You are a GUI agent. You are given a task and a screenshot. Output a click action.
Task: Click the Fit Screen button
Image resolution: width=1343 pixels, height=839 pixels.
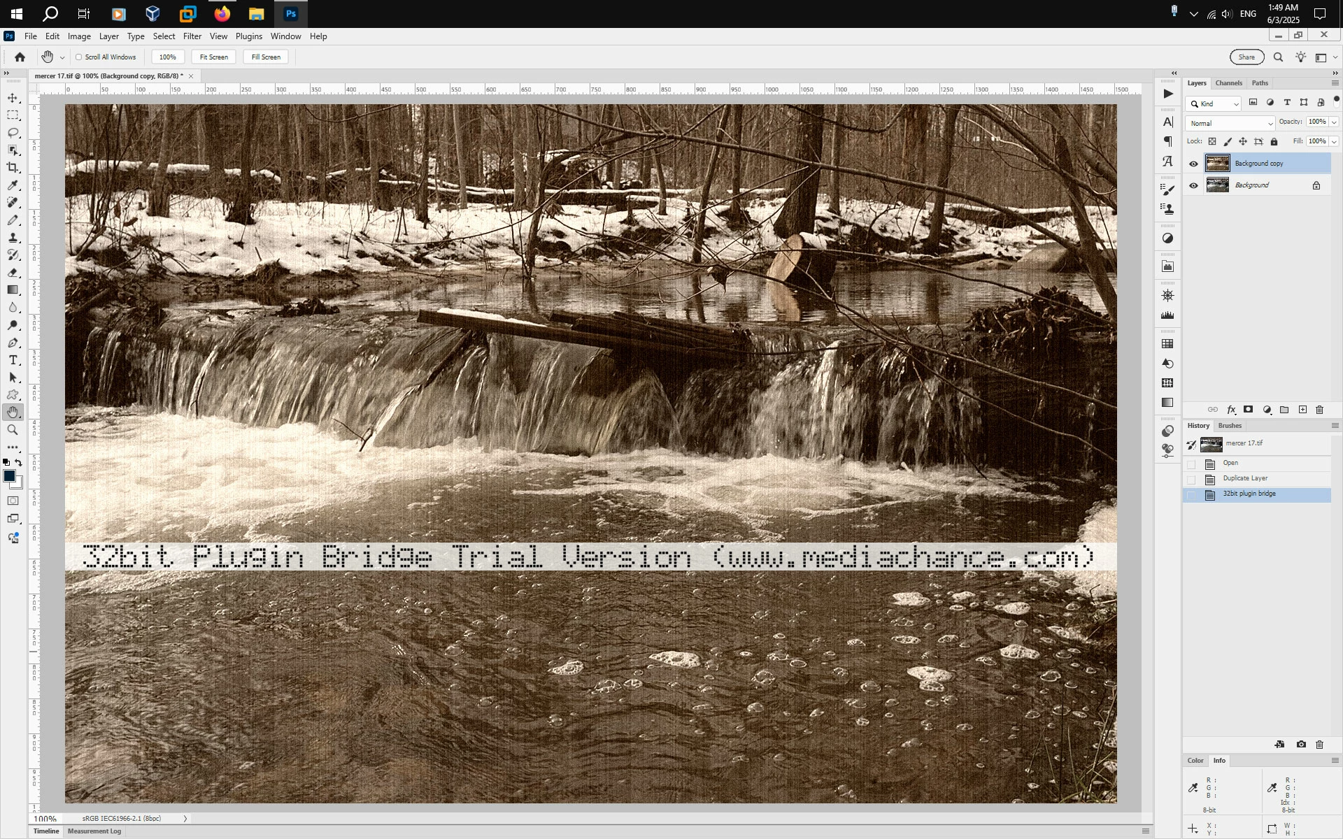tap(213, 57)
